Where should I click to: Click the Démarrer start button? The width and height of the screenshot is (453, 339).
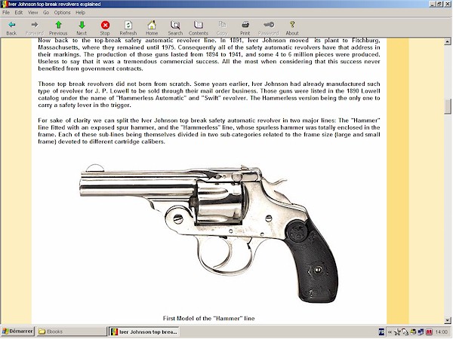tap(17, 331)
